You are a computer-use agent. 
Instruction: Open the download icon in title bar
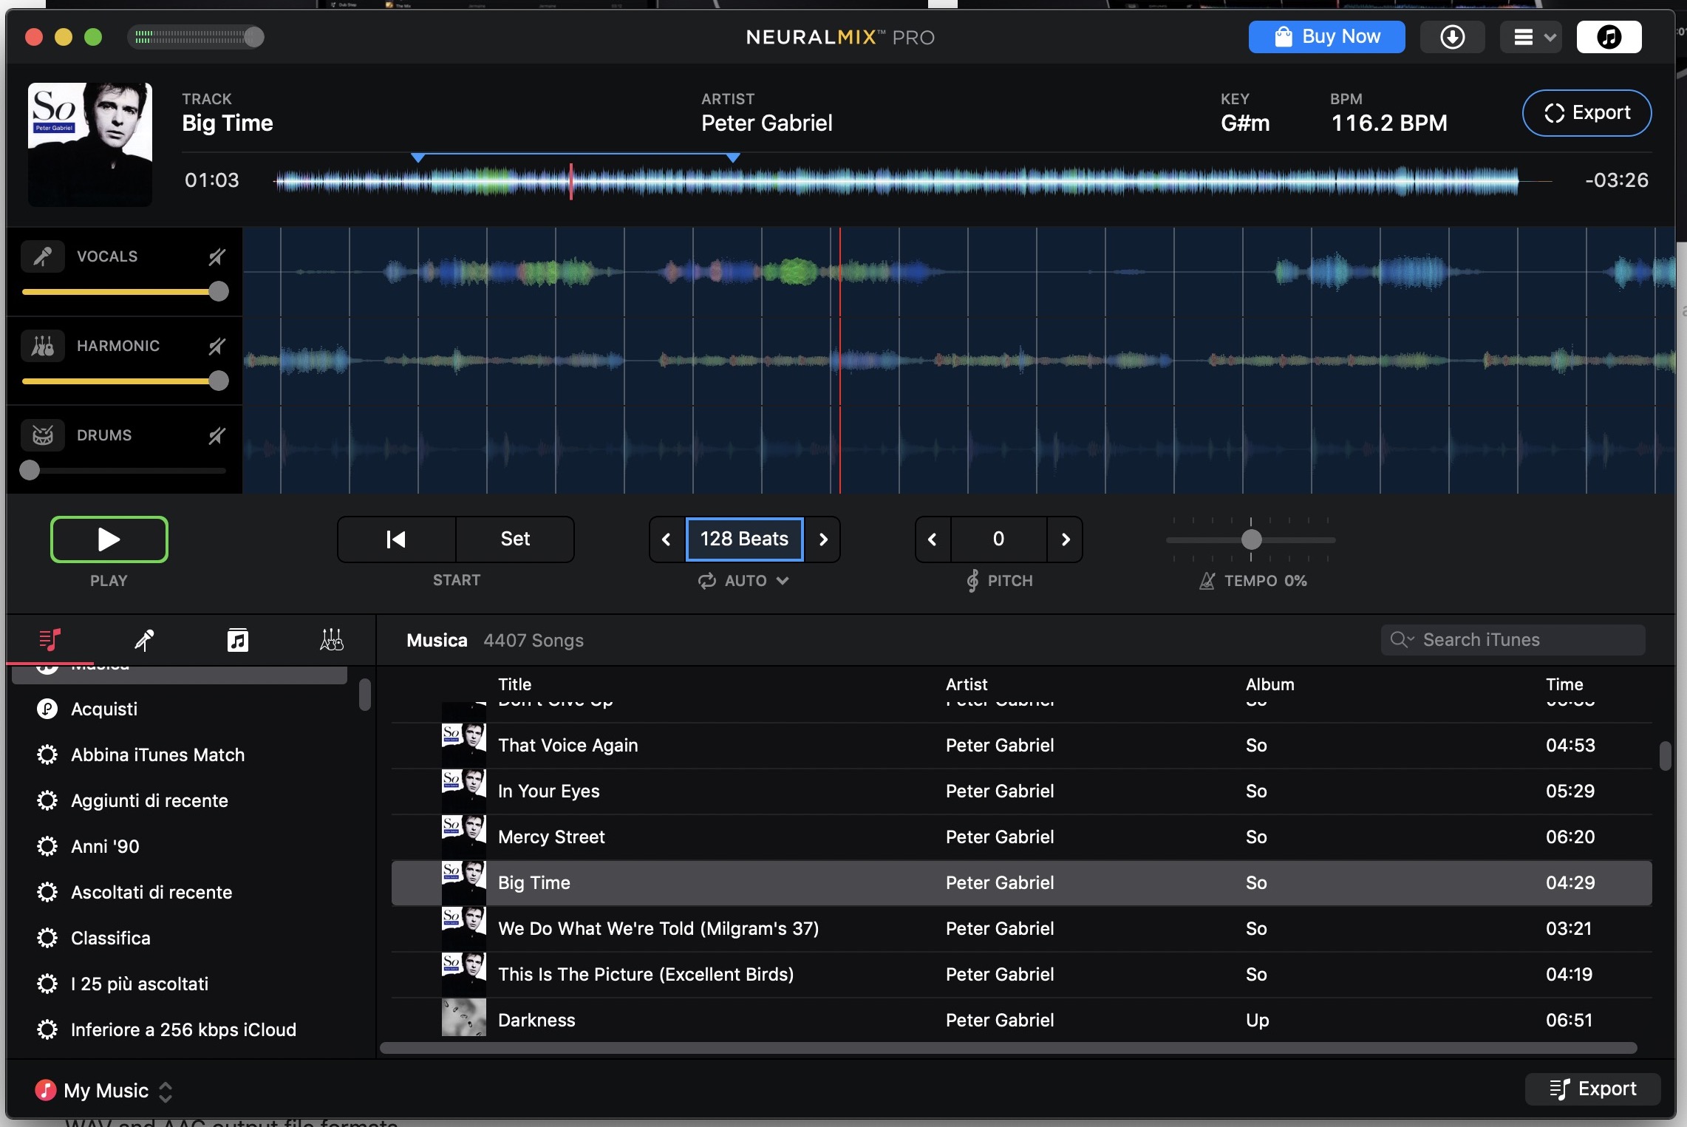tap(1452, 37)
